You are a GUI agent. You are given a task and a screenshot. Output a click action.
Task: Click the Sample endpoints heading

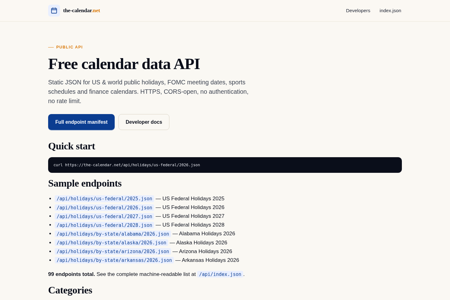pos(85,183)
